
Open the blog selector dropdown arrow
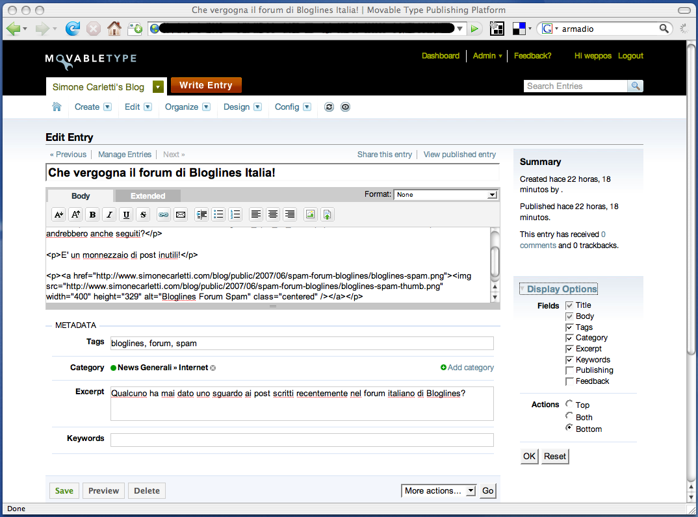[x=158, y=87]
